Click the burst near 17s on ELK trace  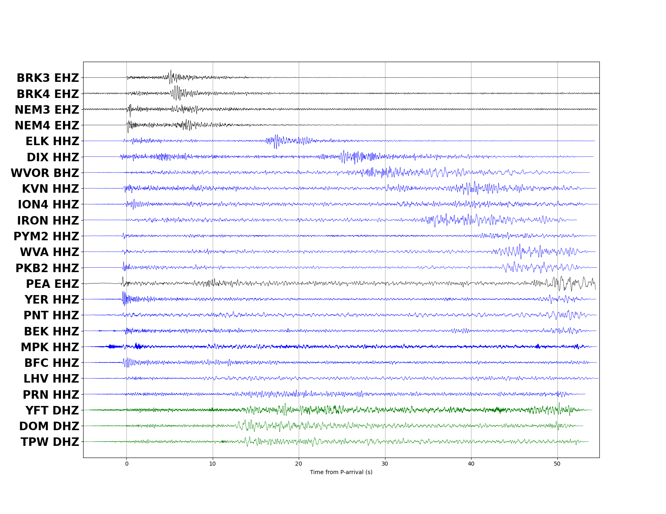click(276, 140)
